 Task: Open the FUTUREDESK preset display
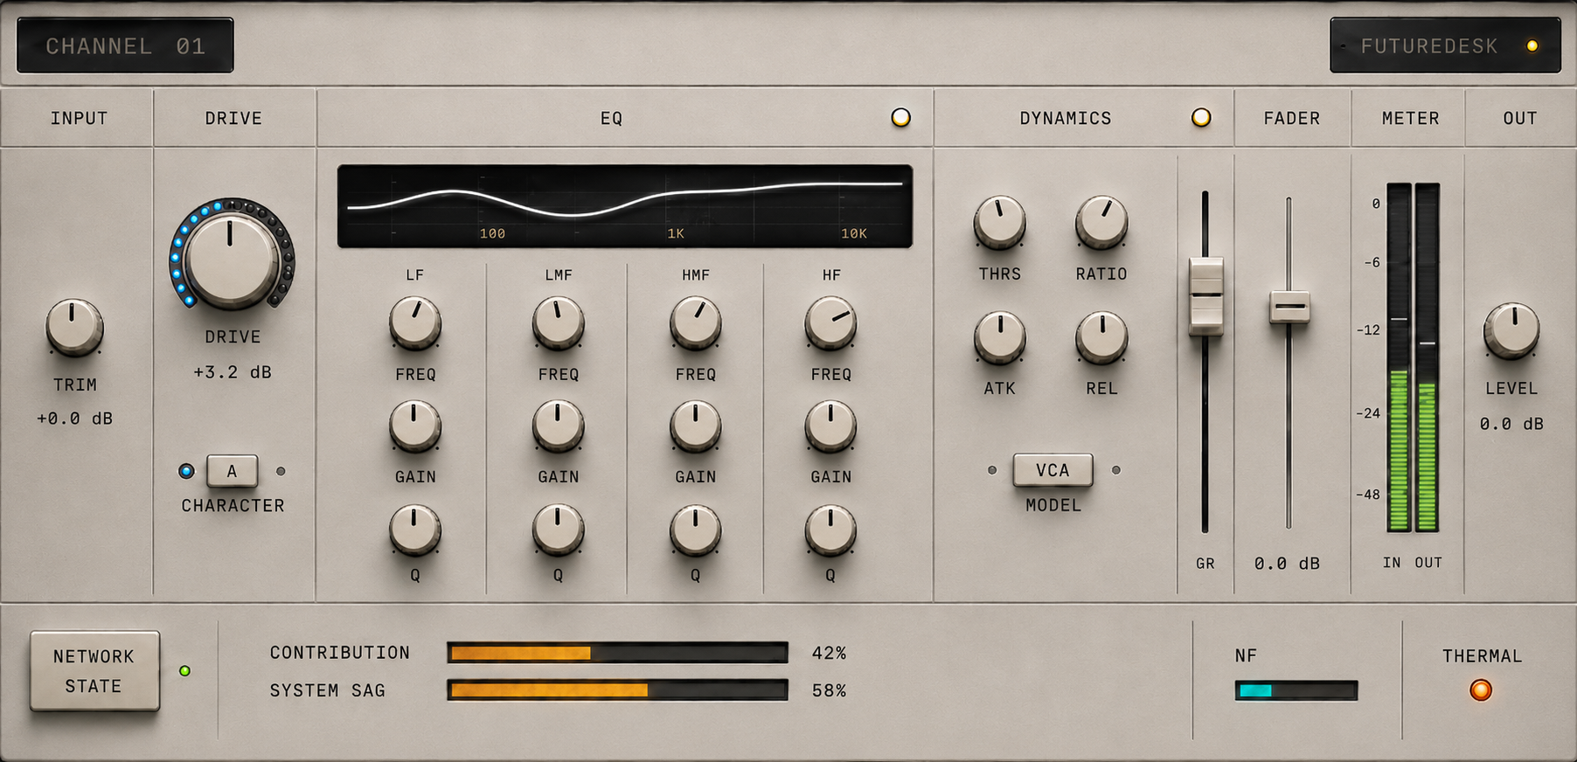click(x=1445, y=45)
